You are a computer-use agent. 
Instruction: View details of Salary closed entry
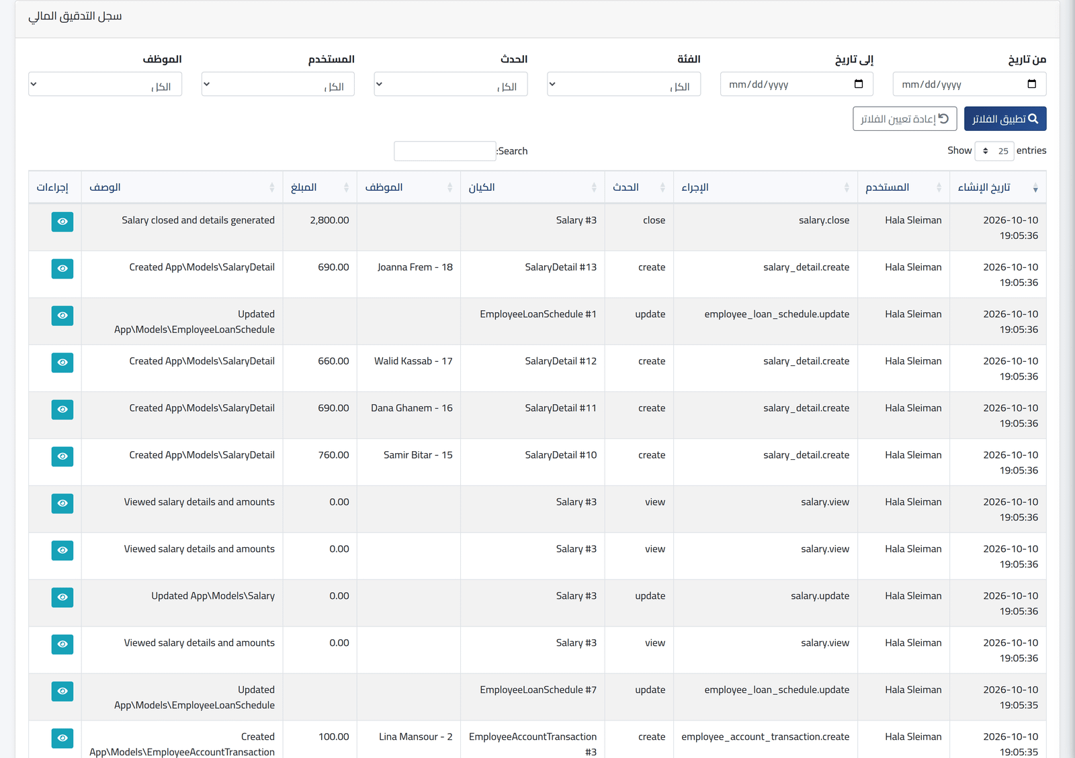point(62,222)
